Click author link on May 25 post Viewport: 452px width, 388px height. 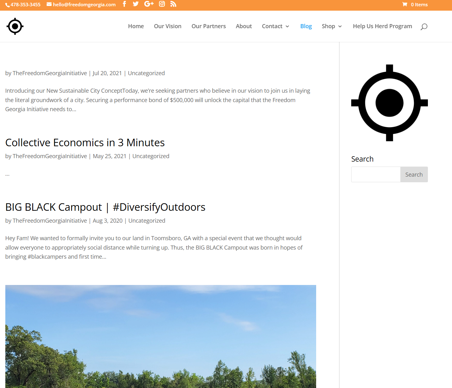(x=50, y=156)
